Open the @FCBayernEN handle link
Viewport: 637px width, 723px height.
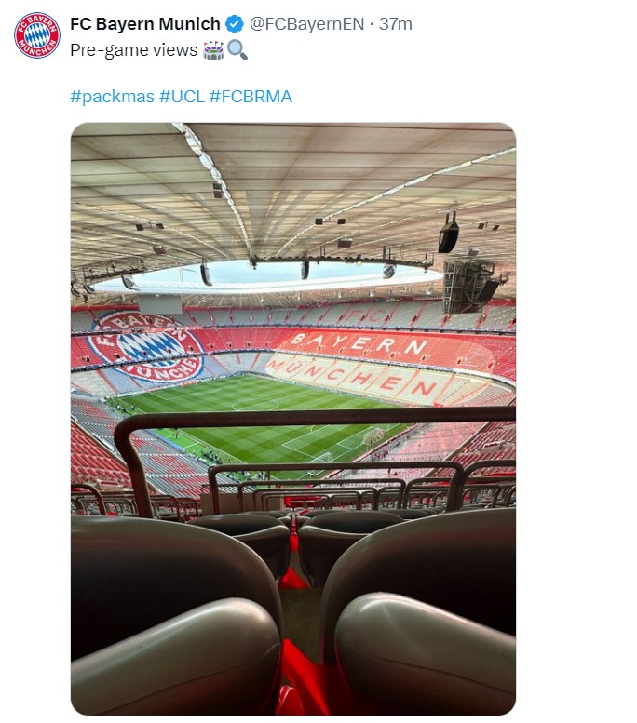(x=306, y=24)
